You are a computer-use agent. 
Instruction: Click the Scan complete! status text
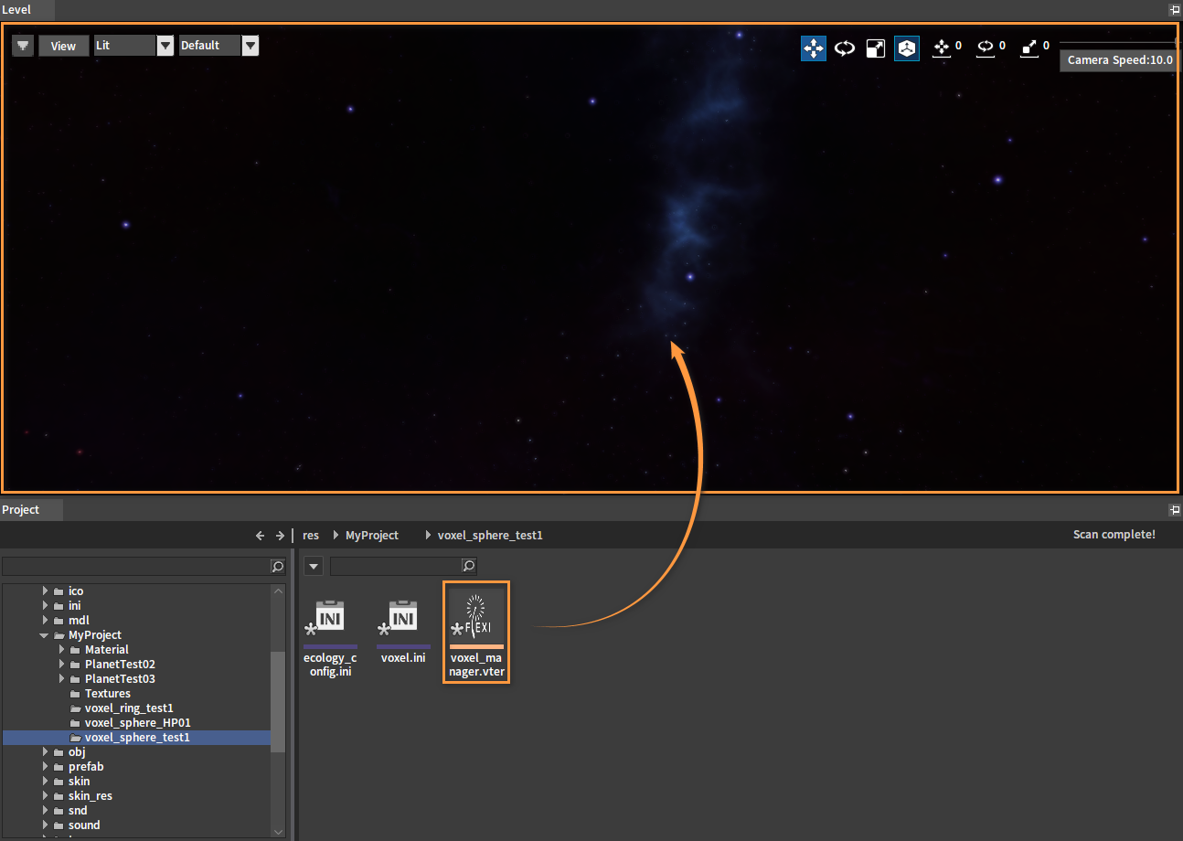tap(1114, 535)
